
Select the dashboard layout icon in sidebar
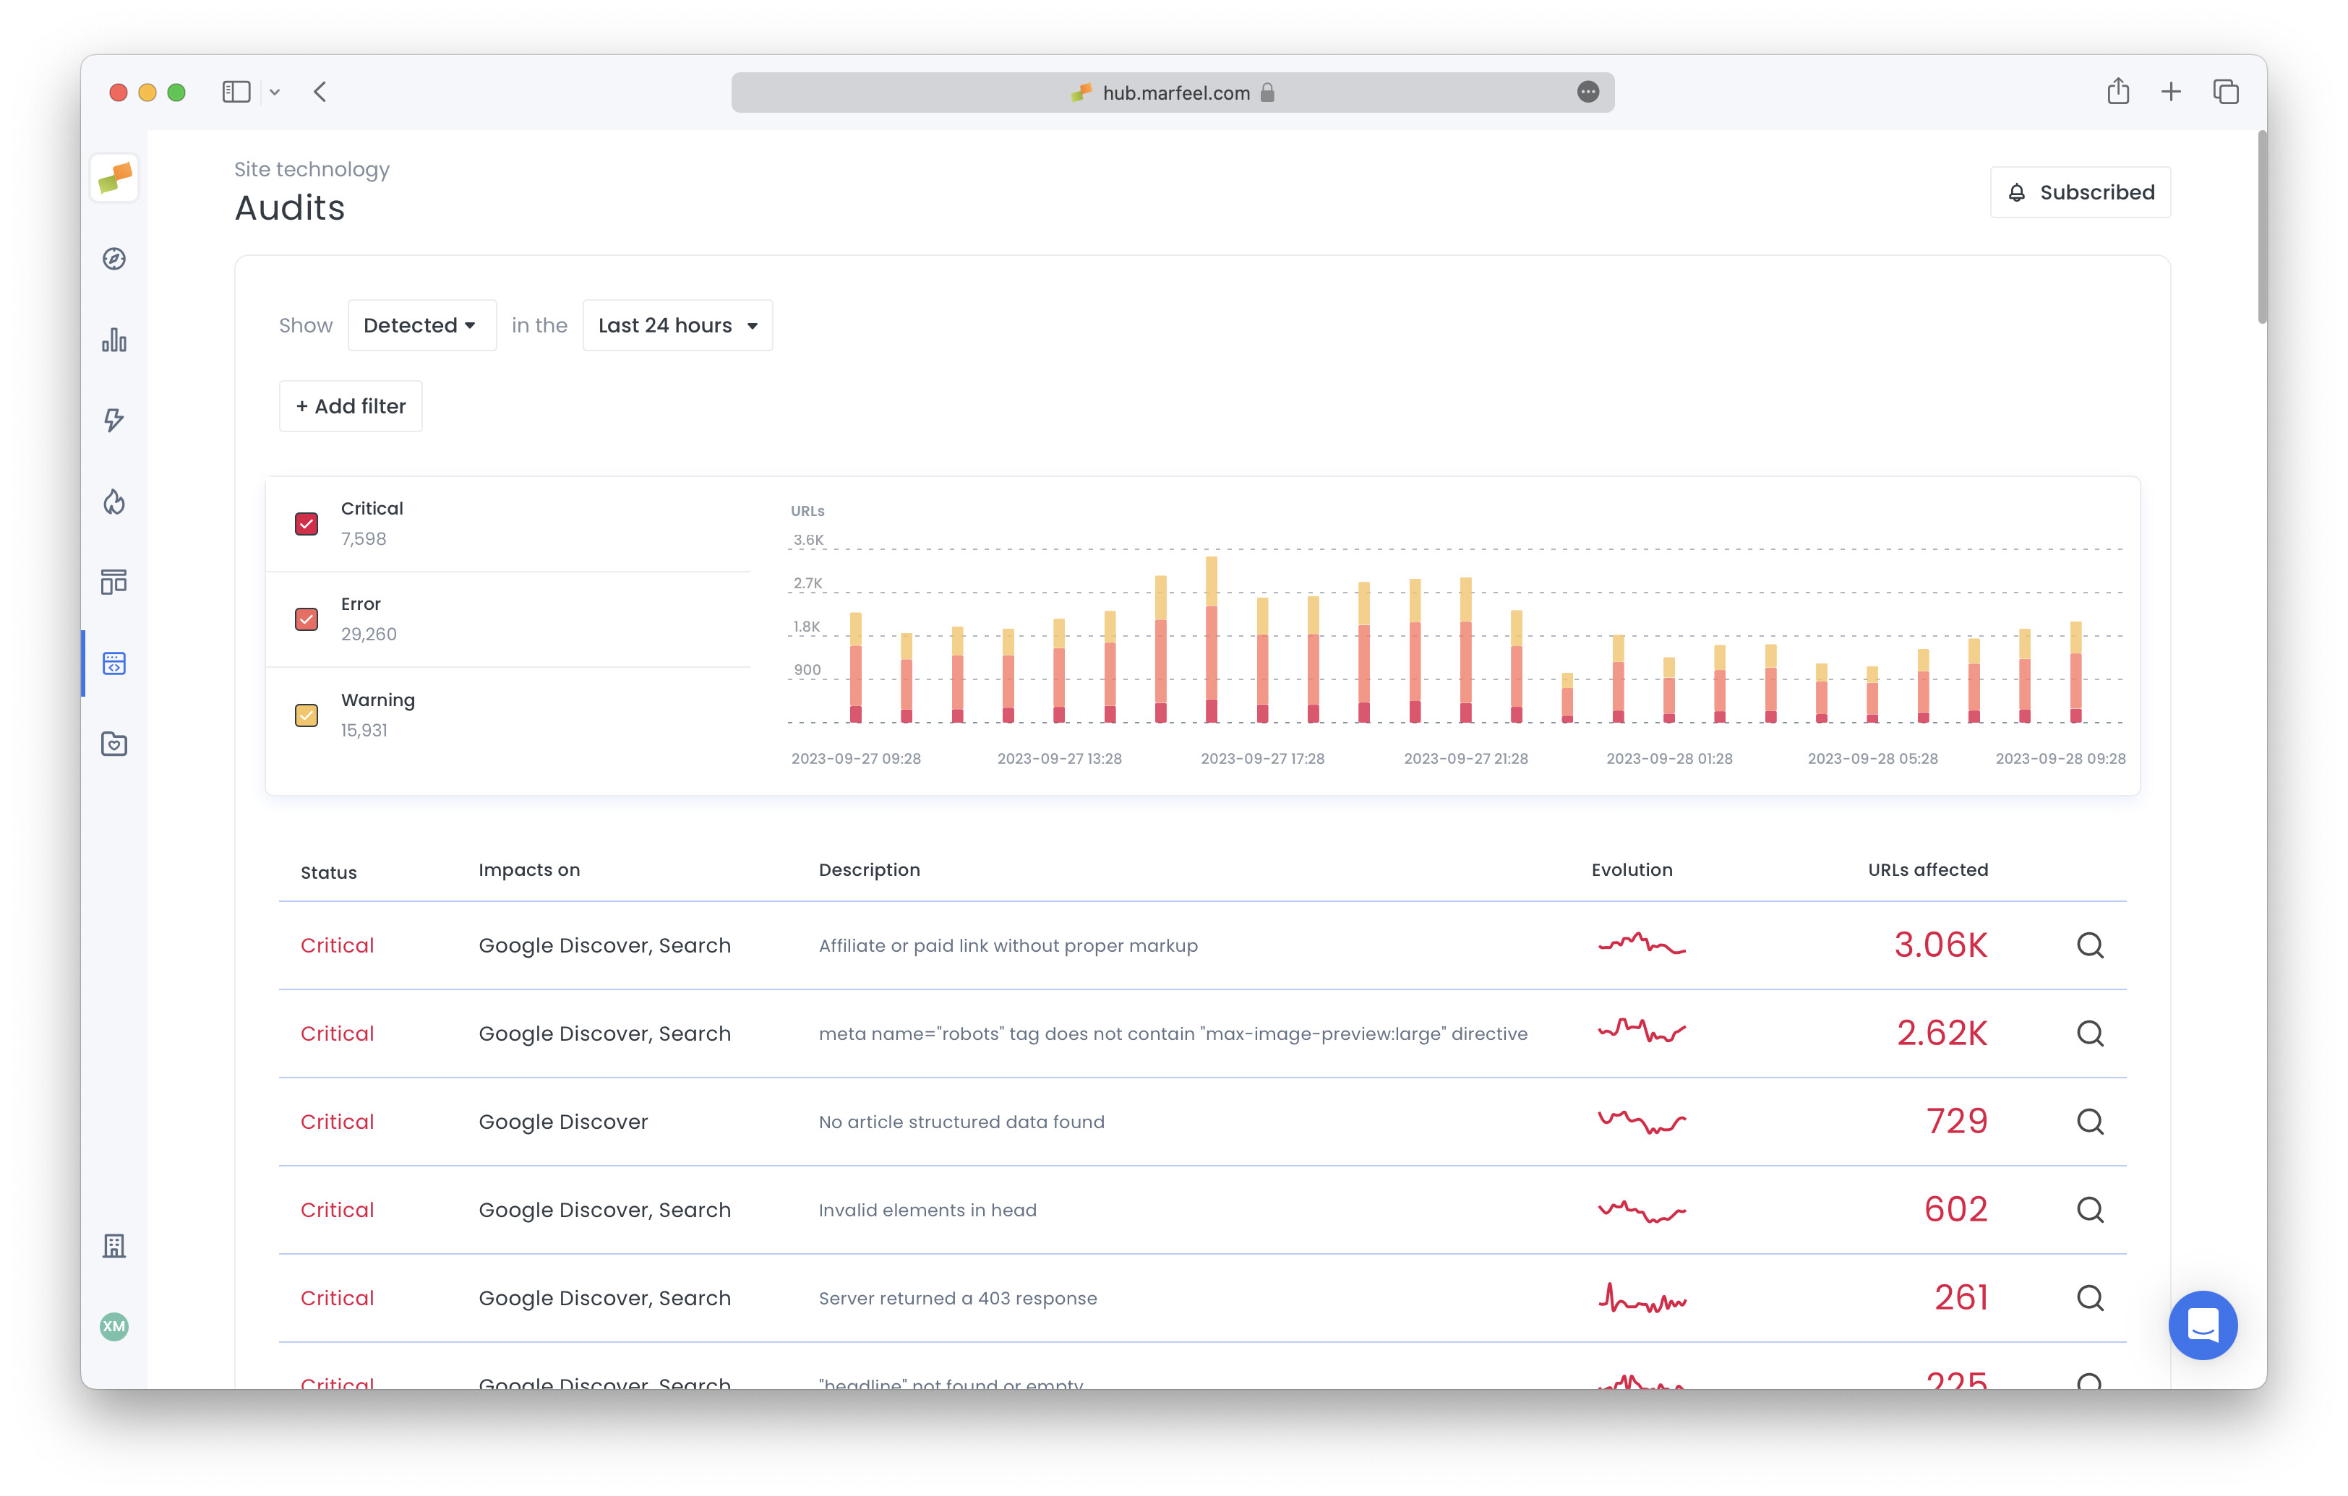click(114, 582)
